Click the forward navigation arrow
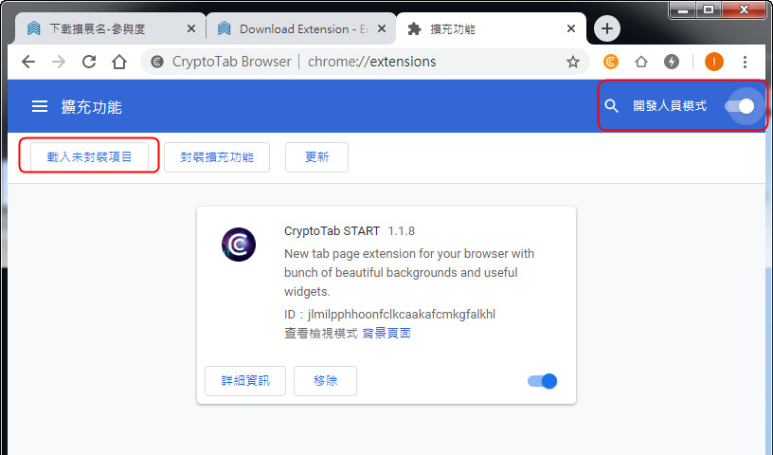Image resolution: width=773 pixels, height=455 pixels. tap(59, 62)
